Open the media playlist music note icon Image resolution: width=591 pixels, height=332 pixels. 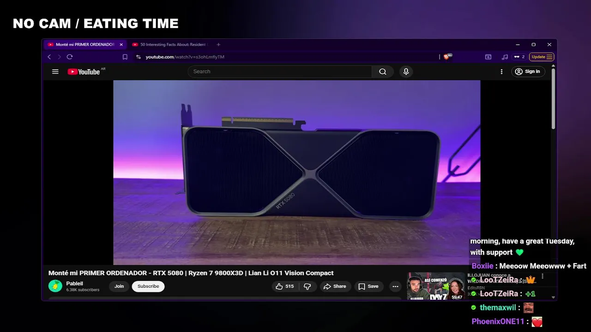[x=505, y=57]
